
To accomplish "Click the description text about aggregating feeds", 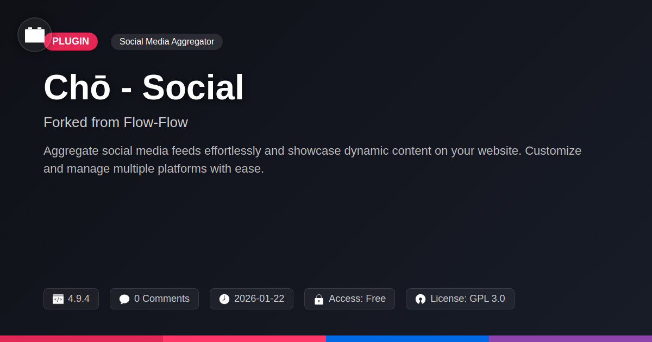I will click(x=312, y=160).
